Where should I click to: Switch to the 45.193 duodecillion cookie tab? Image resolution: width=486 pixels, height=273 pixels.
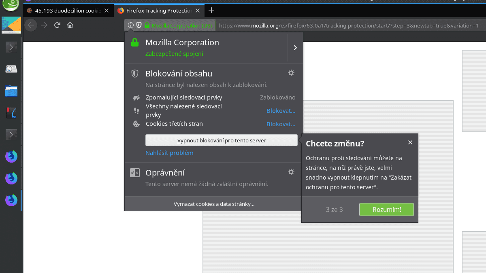coord(65,11)
